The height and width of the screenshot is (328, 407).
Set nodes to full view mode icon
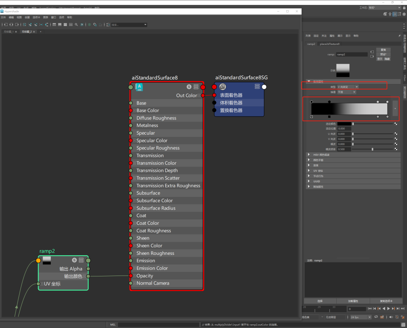(x=65, y=25)
